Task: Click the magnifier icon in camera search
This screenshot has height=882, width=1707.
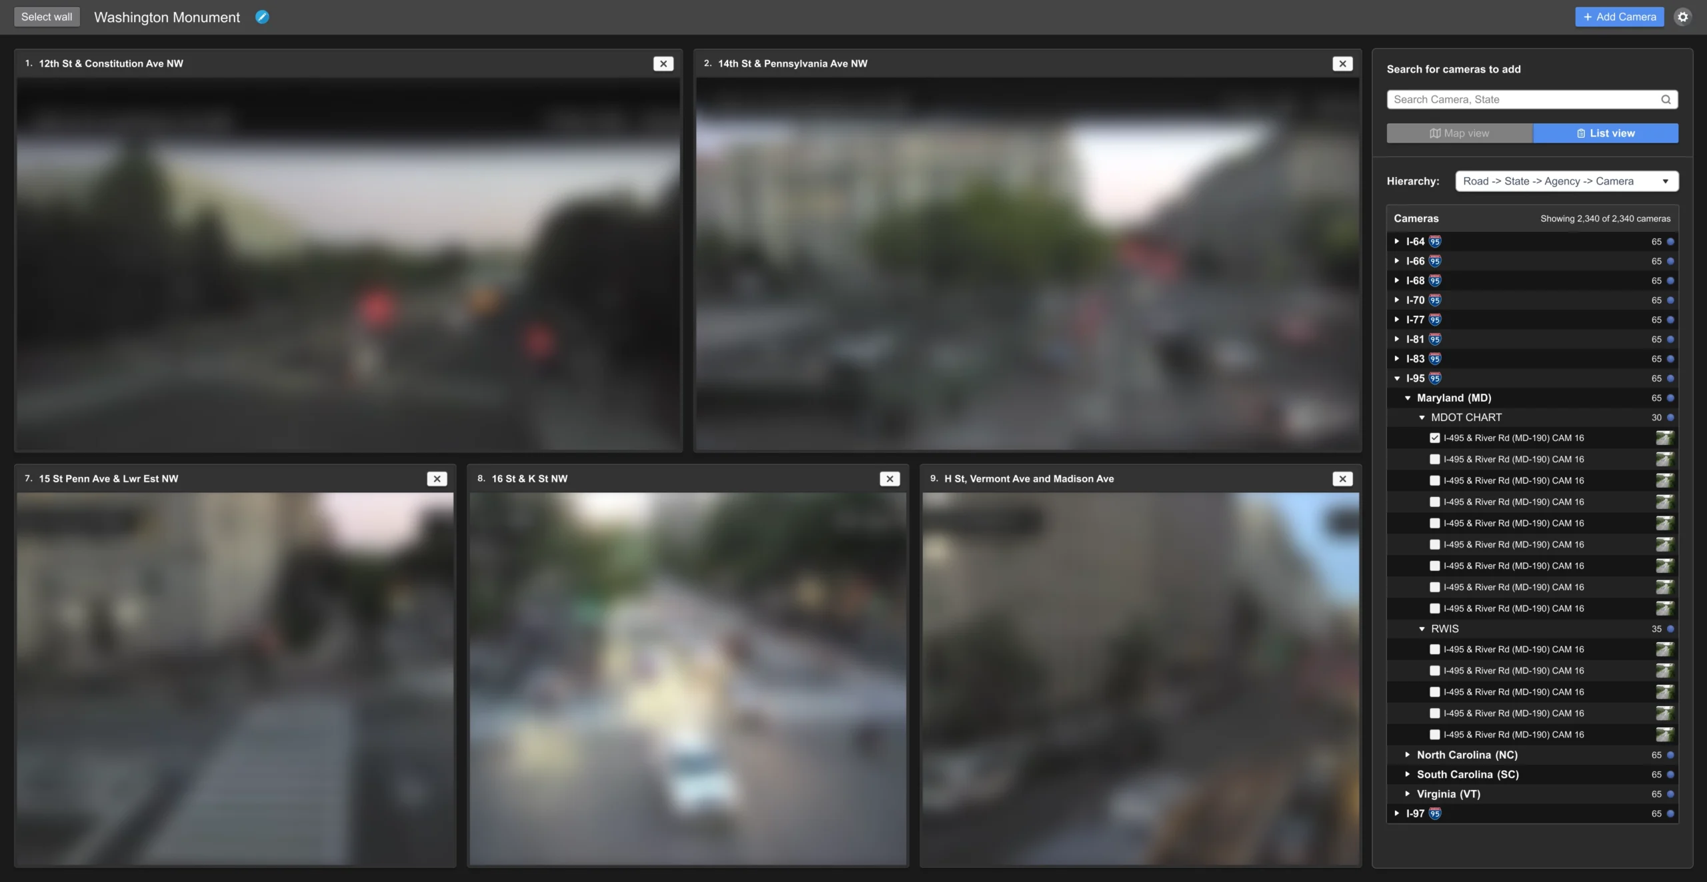Action: tap(1666, 100)
